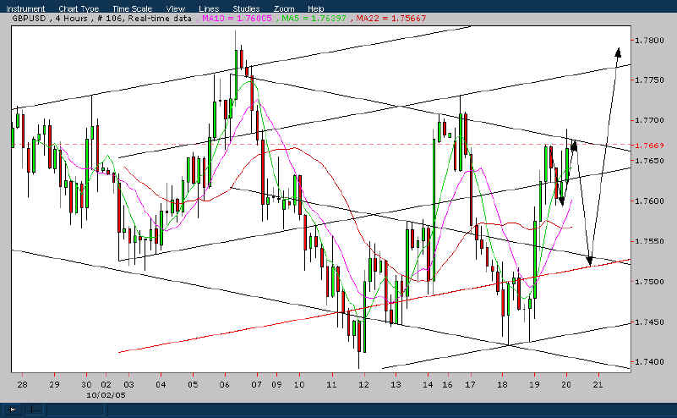This screenshot has width=677, height=418.
Task: Click the 09 date label on time axis
Action: [x=276, y=384]
